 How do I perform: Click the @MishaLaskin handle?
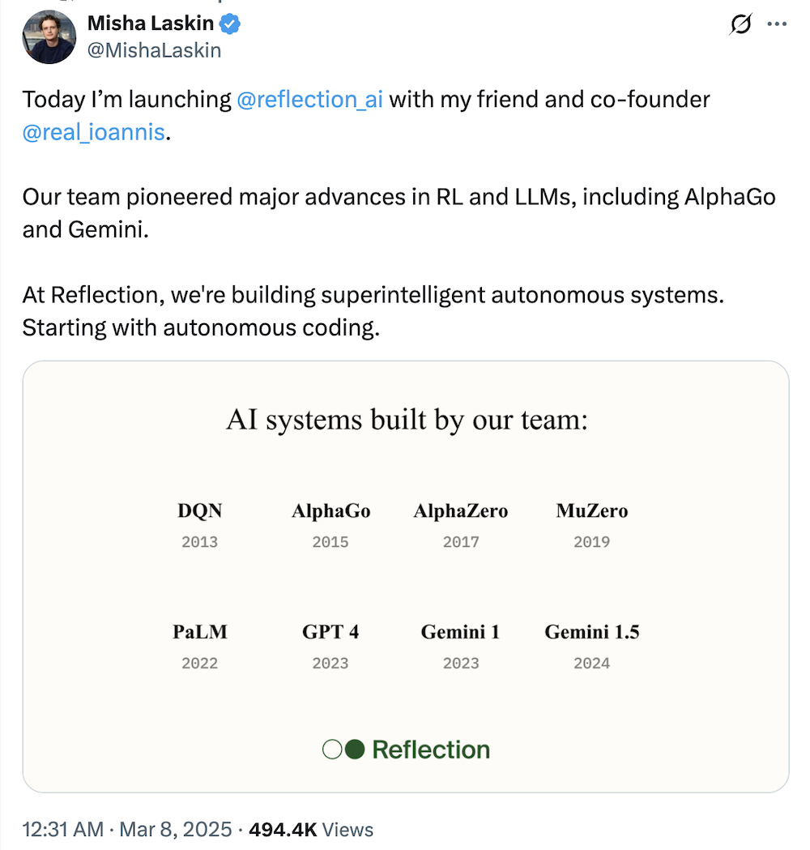154,50
